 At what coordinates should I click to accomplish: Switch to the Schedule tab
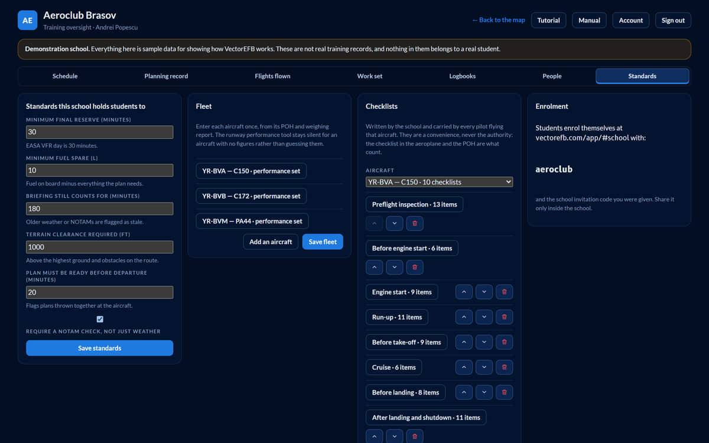click(65, 76)
